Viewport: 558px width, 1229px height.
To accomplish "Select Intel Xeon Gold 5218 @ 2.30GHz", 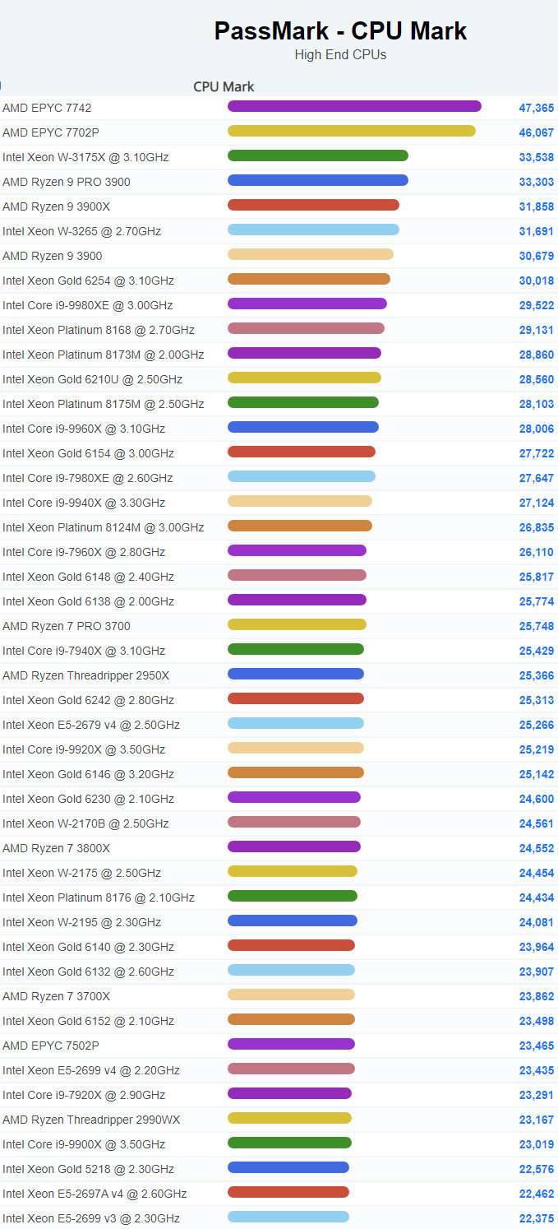I will click(88, 1169).
